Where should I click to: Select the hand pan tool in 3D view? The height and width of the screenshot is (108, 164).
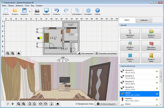coord(13,104)
